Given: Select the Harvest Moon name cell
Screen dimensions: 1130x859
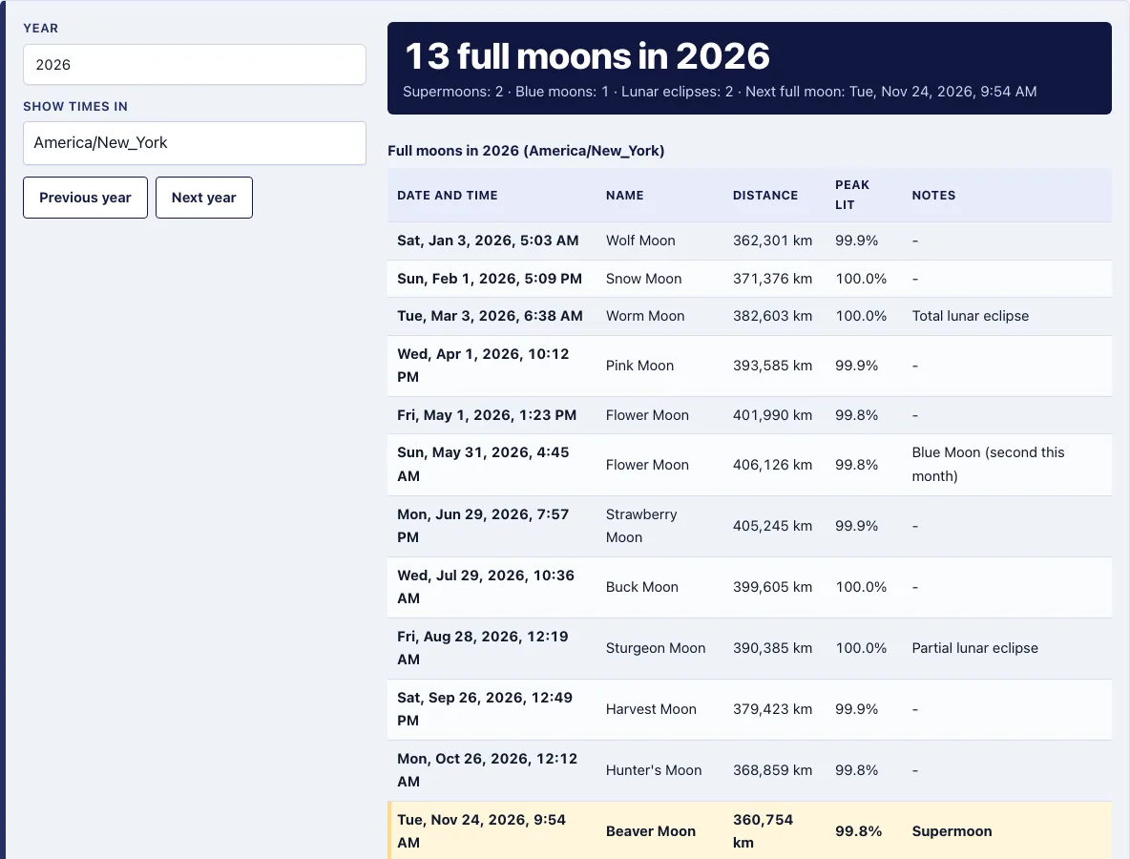Looking at the screenshot, I should [x=652, y=709].
